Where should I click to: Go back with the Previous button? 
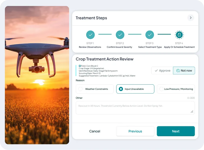(135, 131)
